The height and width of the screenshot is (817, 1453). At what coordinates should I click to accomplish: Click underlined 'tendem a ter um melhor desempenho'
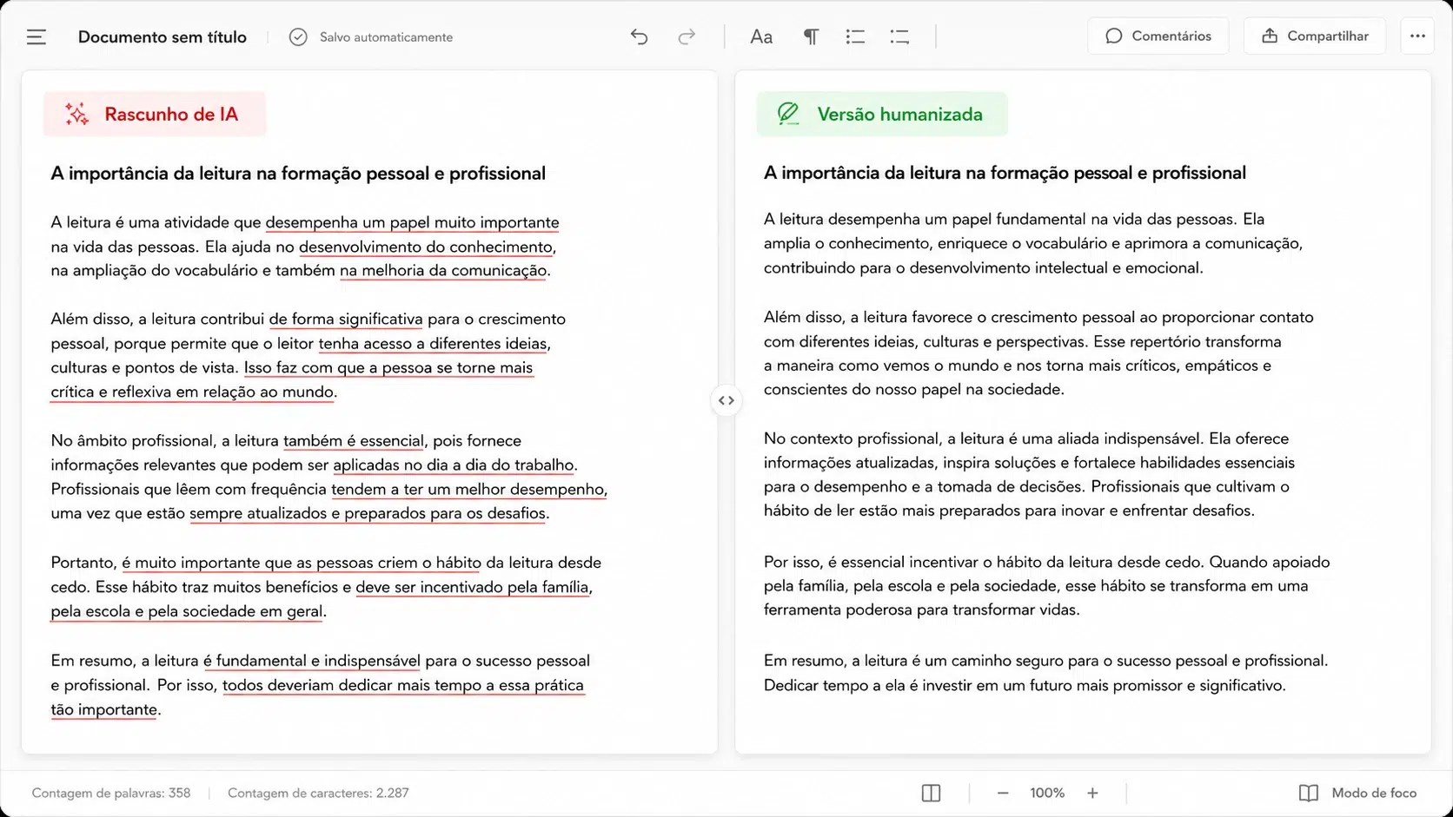tap(468, 489)
